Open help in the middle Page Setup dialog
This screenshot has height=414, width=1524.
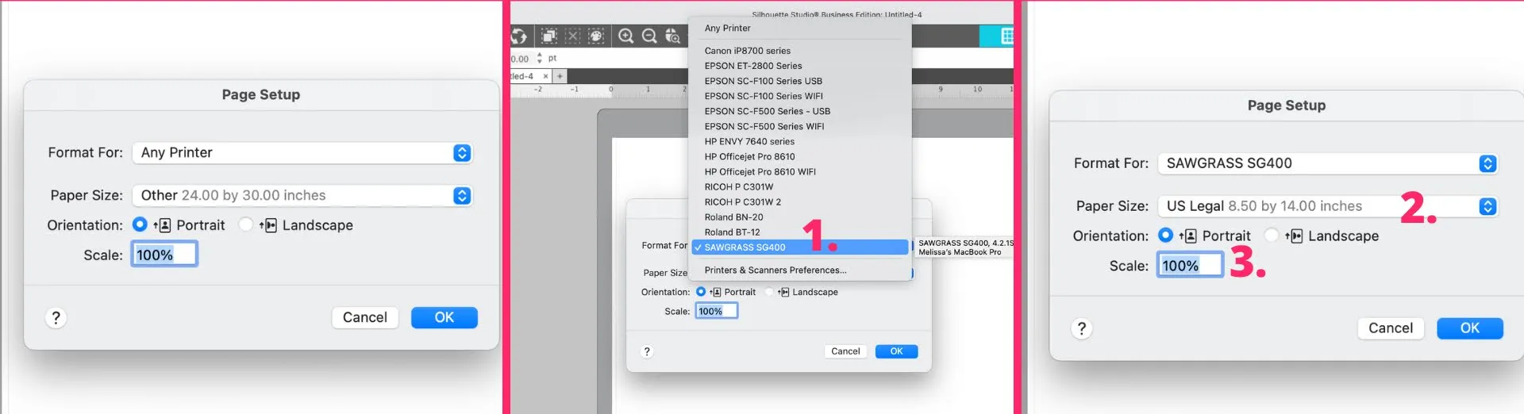point(647,351)
